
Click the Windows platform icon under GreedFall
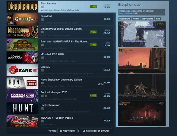[x=42, y=20]
